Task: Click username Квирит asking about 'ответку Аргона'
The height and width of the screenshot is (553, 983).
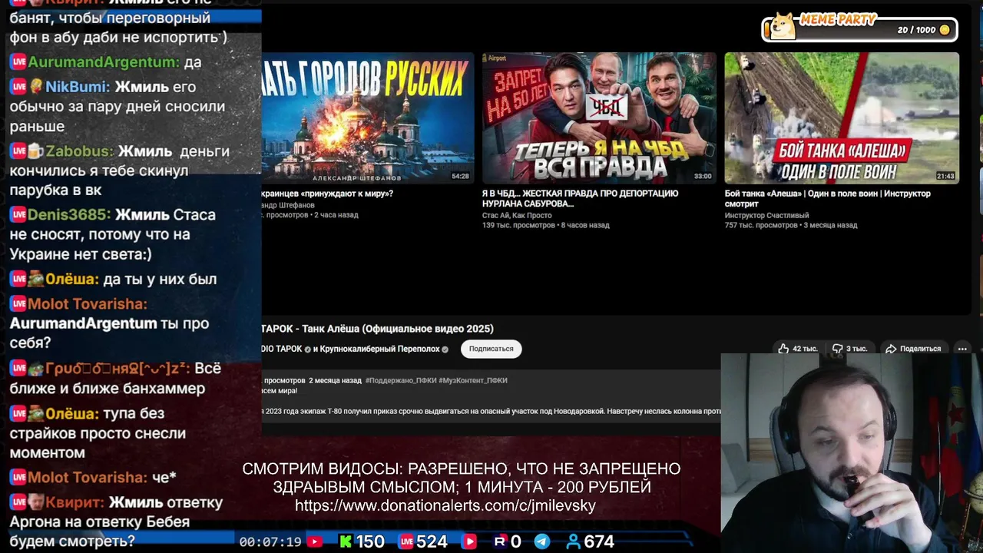Action: (x=74, y=502)
